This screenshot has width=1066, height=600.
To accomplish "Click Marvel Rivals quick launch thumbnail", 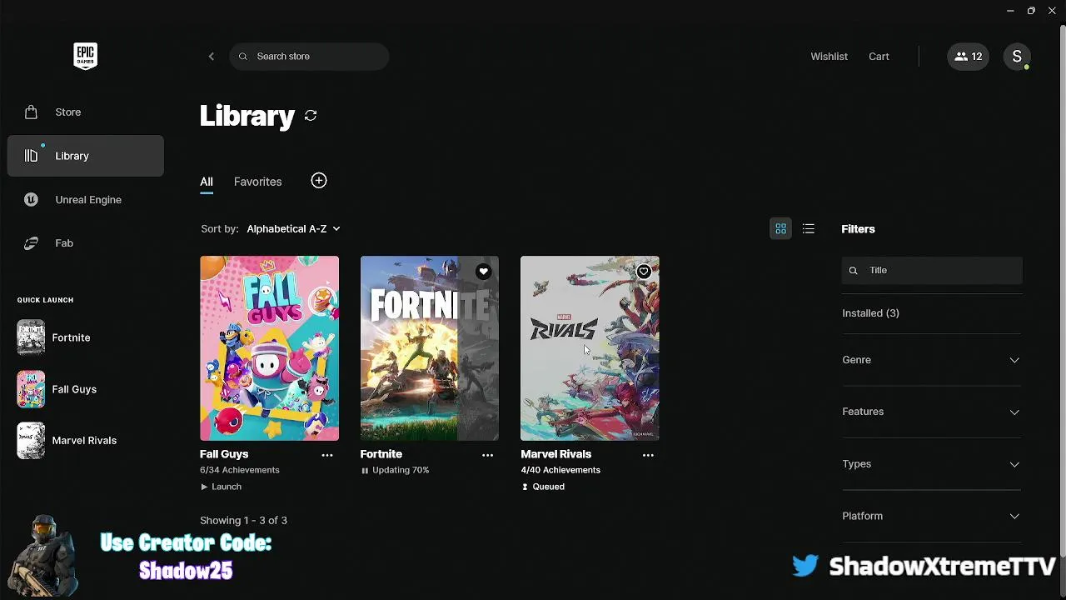I will click(31, 441).
